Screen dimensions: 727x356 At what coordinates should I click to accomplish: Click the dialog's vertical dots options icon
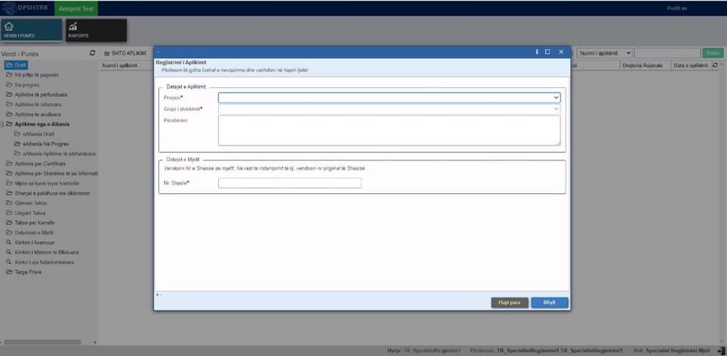[x=537, y=52]
